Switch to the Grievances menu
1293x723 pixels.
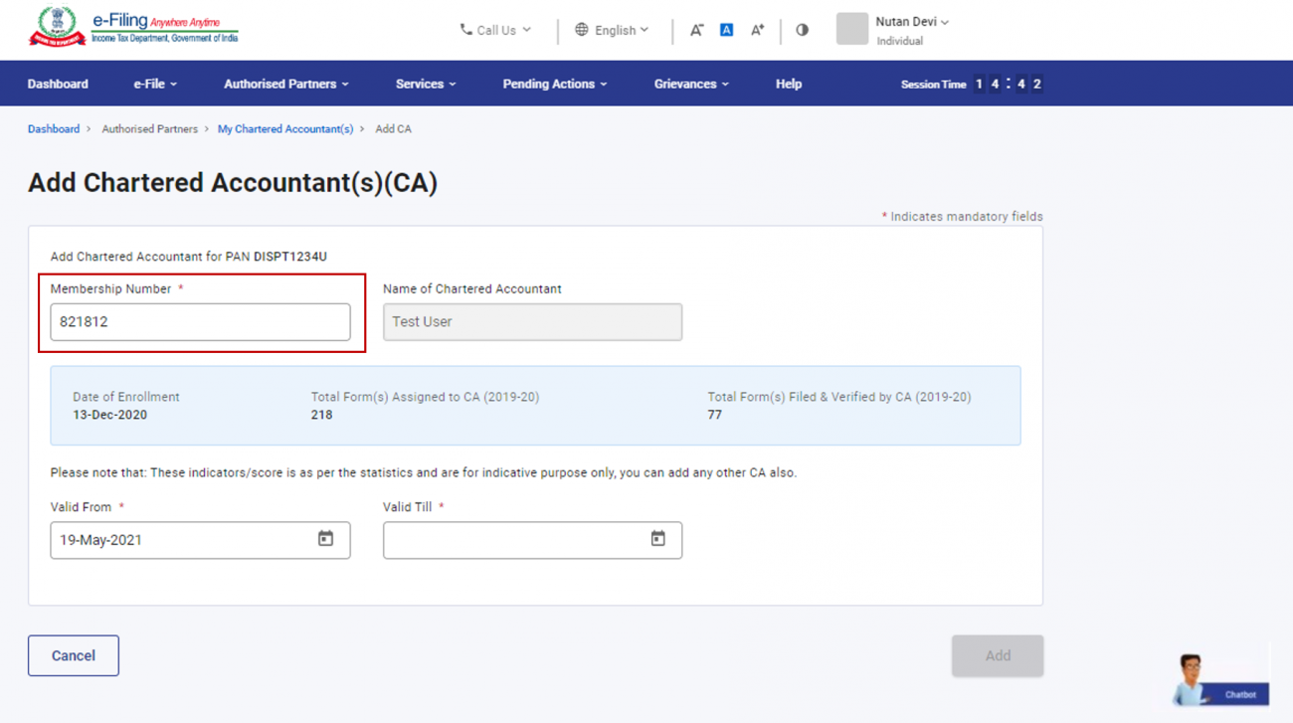point(690,84)
